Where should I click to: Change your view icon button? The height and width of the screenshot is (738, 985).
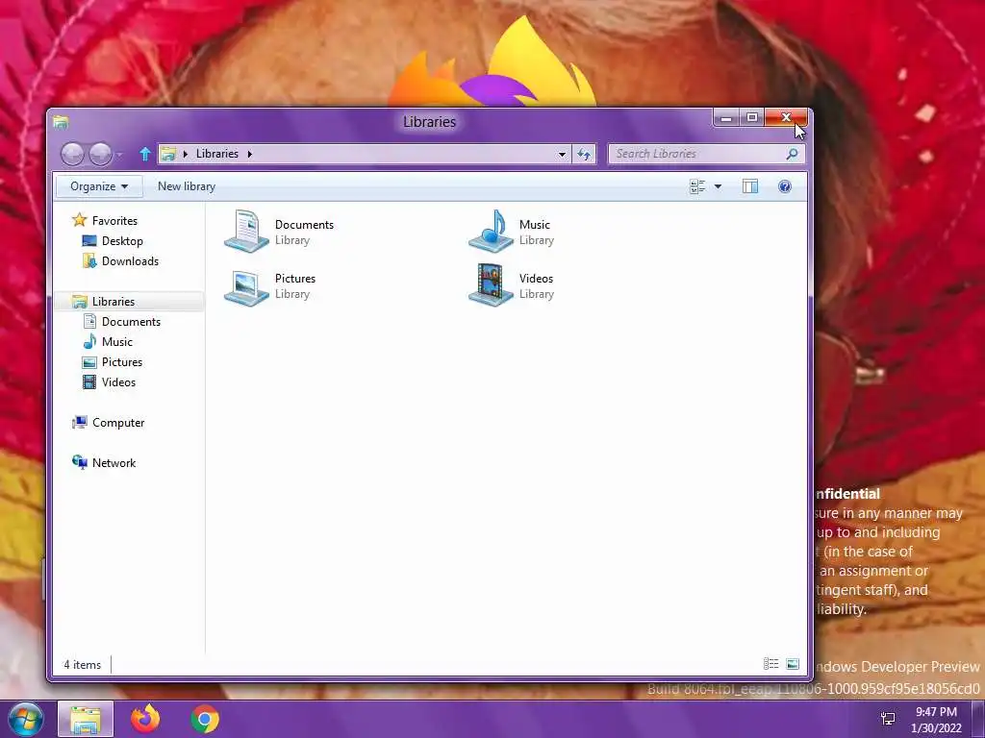click(x=697, y=186)
